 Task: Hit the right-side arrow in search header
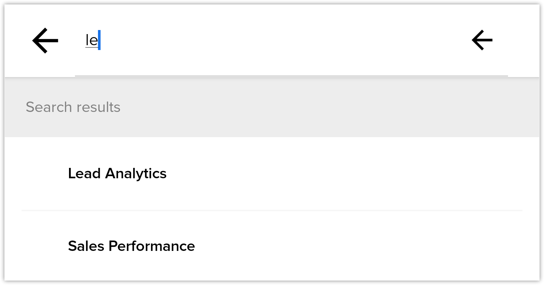482,40
